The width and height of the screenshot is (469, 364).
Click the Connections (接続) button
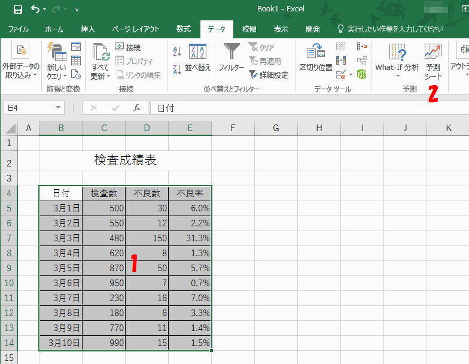[x=128, y=47]
